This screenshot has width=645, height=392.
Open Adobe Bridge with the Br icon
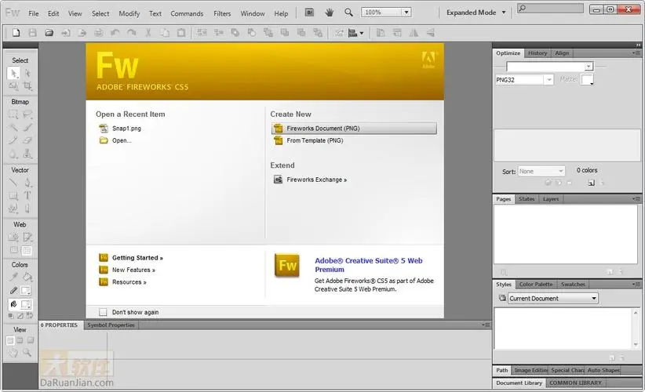[309, 13]
